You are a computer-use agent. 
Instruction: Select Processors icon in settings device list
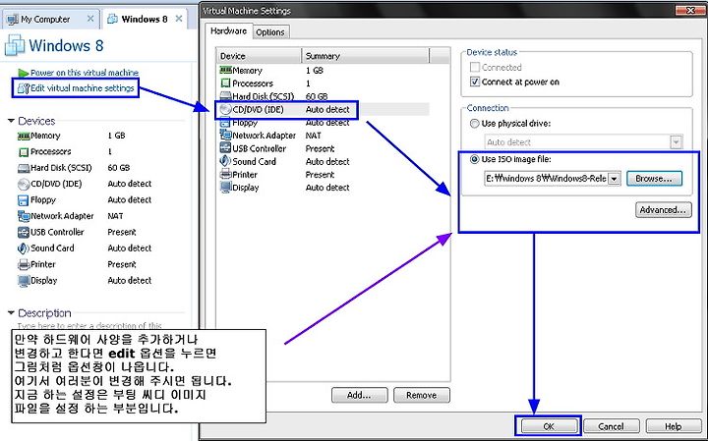[x=225, y=83]
